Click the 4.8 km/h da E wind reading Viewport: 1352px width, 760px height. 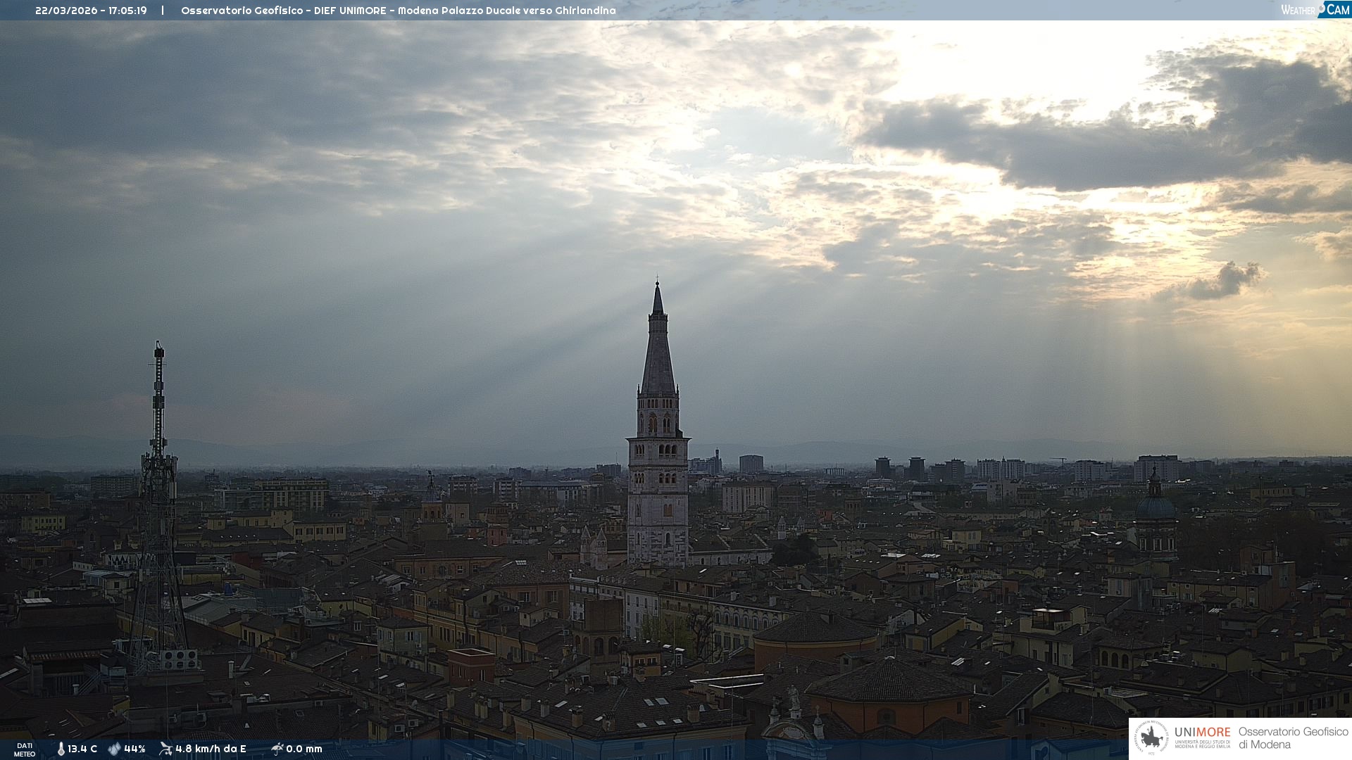tap(211, 749)
